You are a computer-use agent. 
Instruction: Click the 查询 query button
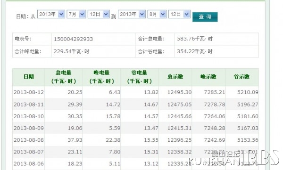pos(205,17)
